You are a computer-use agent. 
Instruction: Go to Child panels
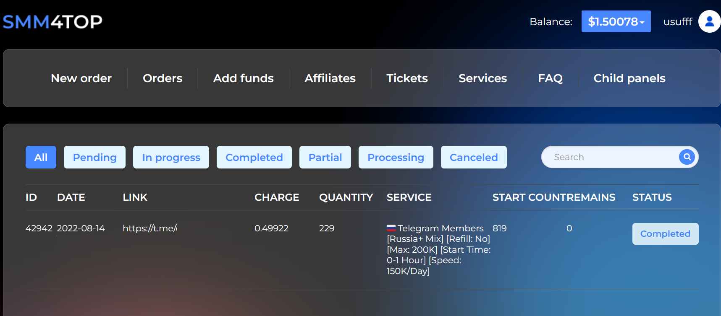click(629, 78)
